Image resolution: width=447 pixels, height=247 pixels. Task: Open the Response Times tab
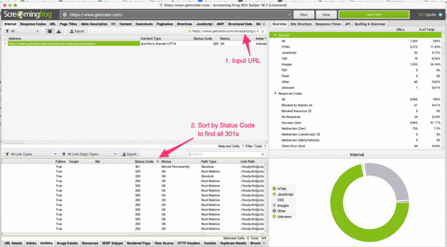click(x=328, y=24)
